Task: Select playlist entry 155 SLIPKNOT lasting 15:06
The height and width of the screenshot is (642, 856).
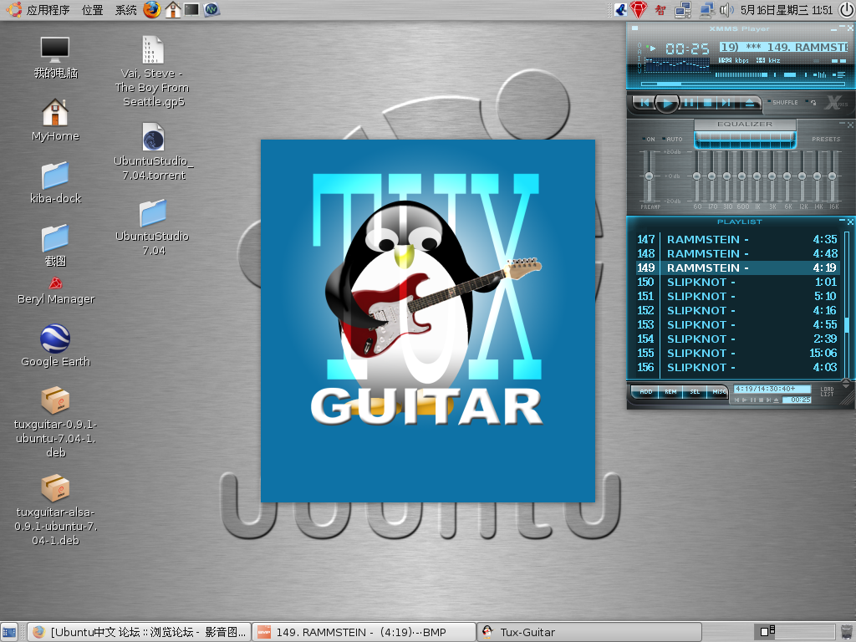Action: [737, 353]
